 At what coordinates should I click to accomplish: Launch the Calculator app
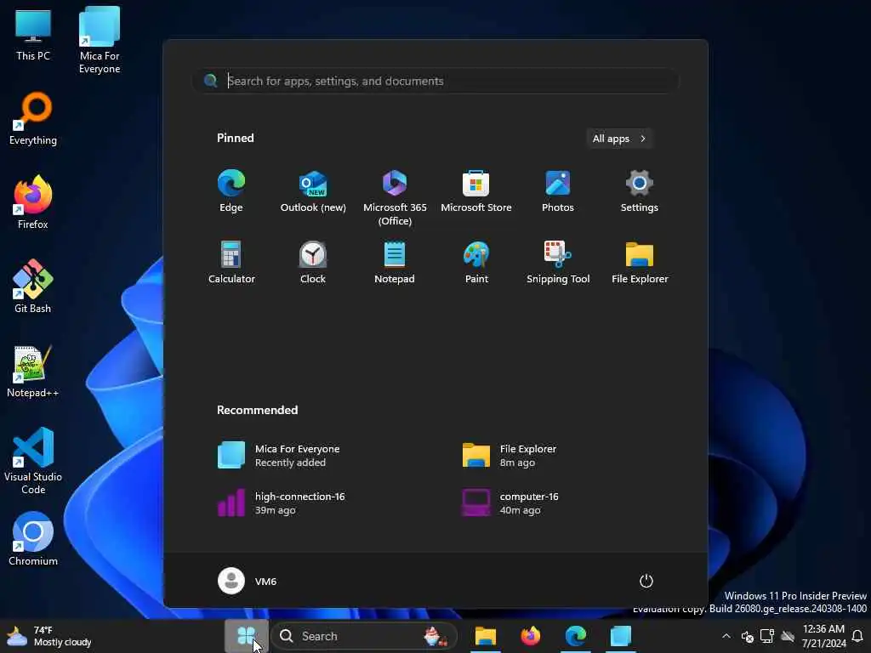pyautogui.click(x=231, y=262)
